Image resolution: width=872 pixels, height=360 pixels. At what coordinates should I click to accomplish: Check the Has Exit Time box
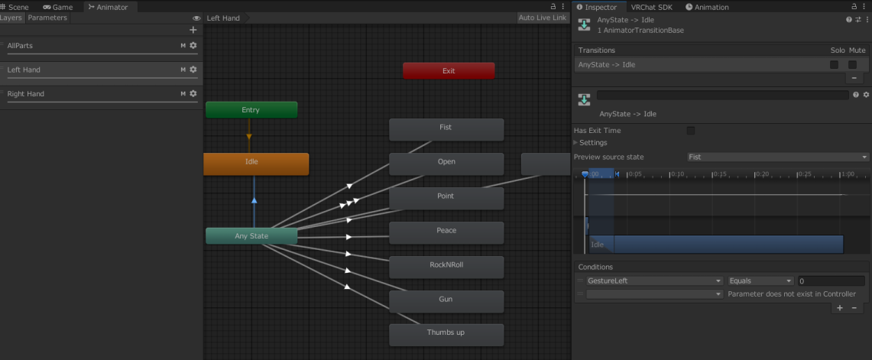[x=691, y=131]
